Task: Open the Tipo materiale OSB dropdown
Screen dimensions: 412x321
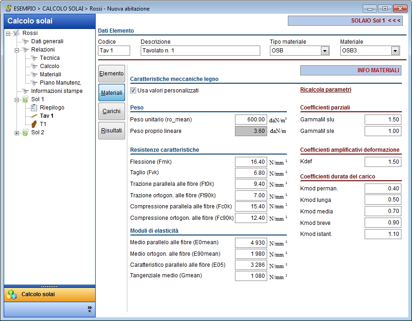Action: tap(325, 51)
